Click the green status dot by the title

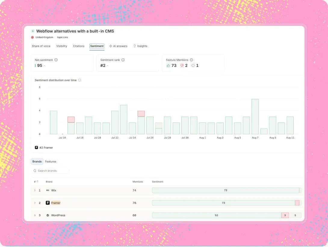tap(32, 31)
